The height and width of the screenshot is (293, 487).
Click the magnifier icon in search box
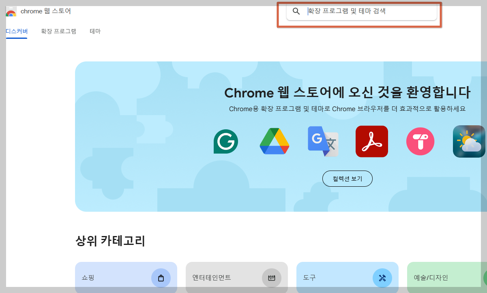[x=296, y=11]
